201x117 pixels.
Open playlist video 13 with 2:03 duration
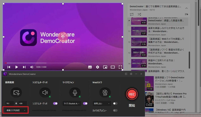(x=158, y=53)
